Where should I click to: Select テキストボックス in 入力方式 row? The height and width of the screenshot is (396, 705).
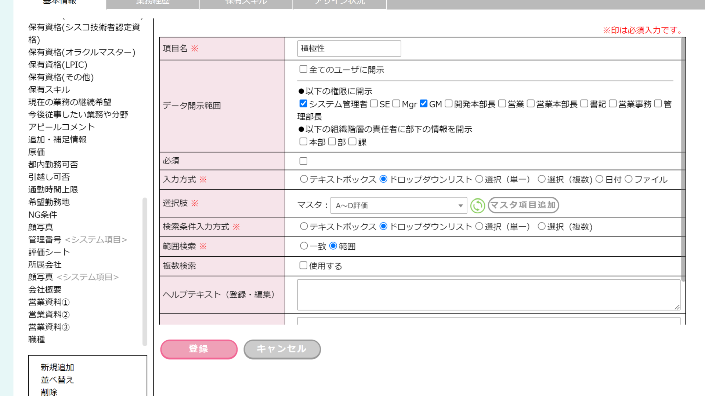[304, 179]
